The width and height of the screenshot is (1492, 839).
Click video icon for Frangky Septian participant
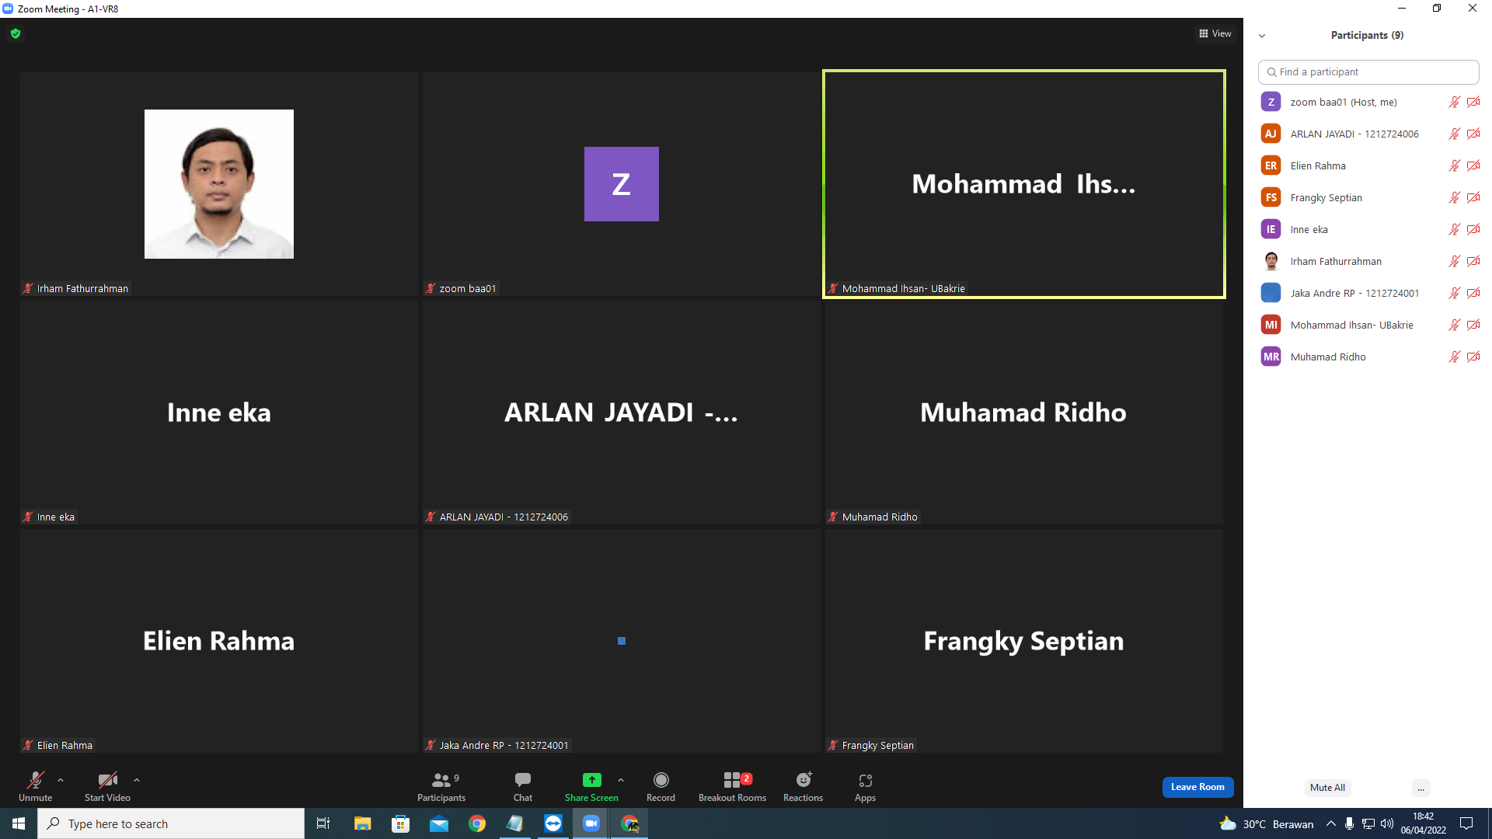coord(1473,198)
